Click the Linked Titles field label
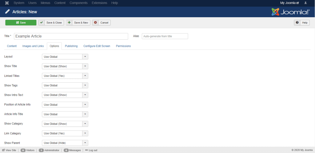 [12, 76]
